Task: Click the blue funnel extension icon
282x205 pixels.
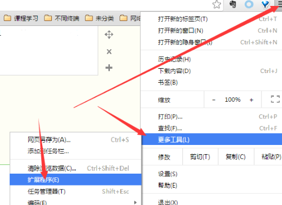Action: point(265,4)
